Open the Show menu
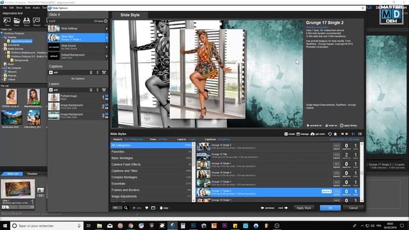Image resolution: width=409 pixels, height=230 pixels. pos(19,8)
